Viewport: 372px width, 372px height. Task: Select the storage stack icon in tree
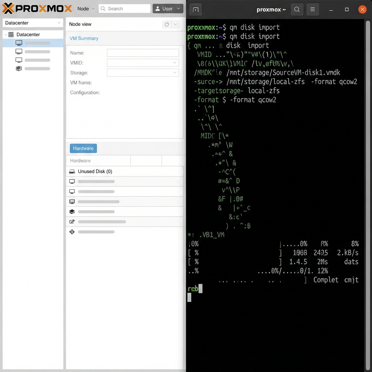point(19,69)
